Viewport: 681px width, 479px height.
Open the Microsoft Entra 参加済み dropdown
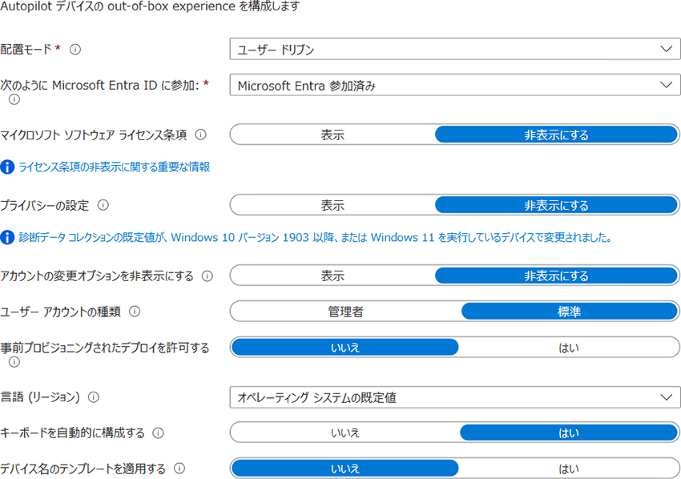point(455,85)
